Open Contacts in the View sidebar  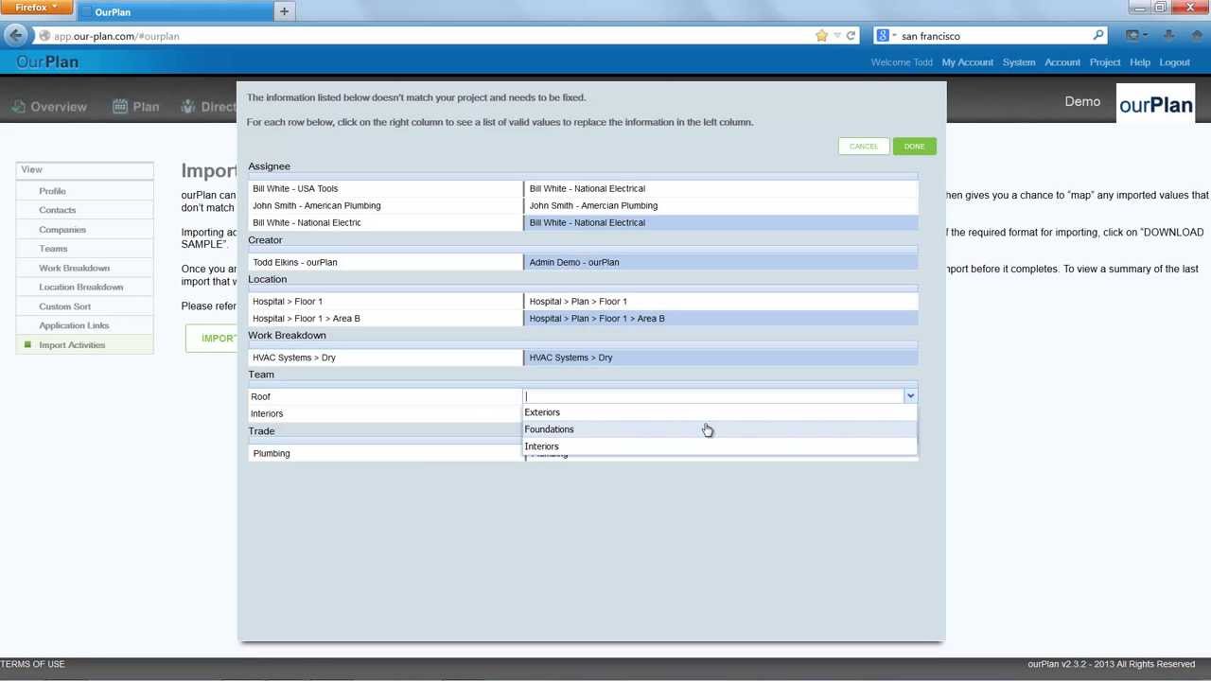pyautogui.click(x=57, y=210)
